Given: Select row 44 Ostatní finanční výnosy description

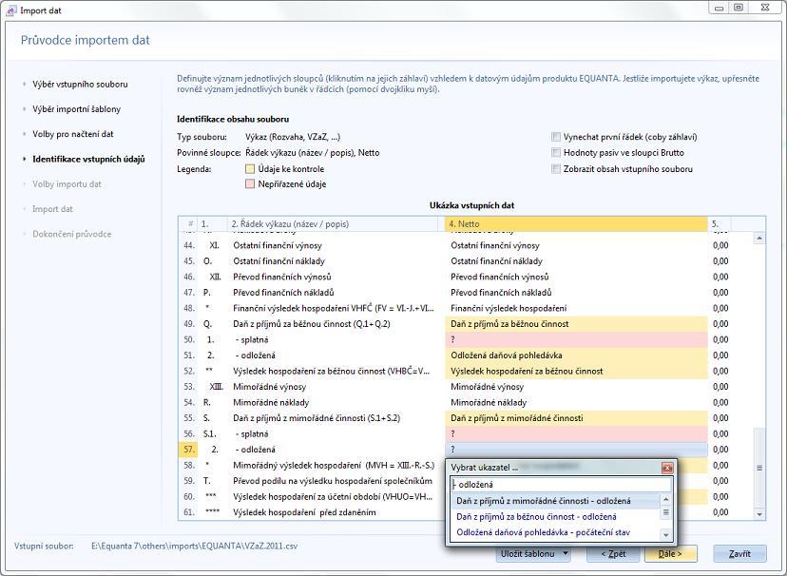Looking at the screenshot, I should point(278,245).
